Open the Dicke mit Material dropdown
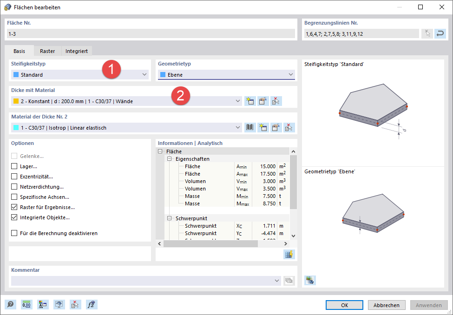The height and width of the screenshot is (315, 453). [x=126, y=101]
